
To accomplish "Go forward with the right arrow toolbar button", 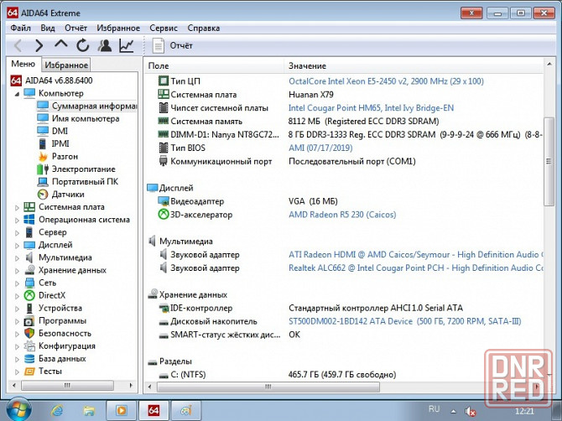I will point(39,46).
